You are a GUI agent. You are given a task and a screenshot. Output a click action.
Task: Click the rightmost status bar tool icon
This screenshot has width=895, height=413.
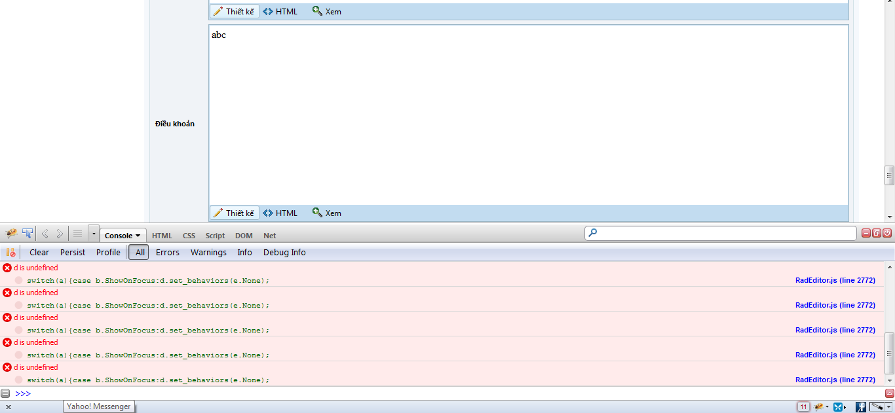tap(877, 406)
